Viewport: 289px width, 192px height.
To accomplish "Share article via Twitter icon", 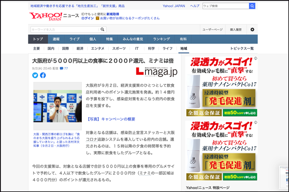I will [x=35, y=75].
